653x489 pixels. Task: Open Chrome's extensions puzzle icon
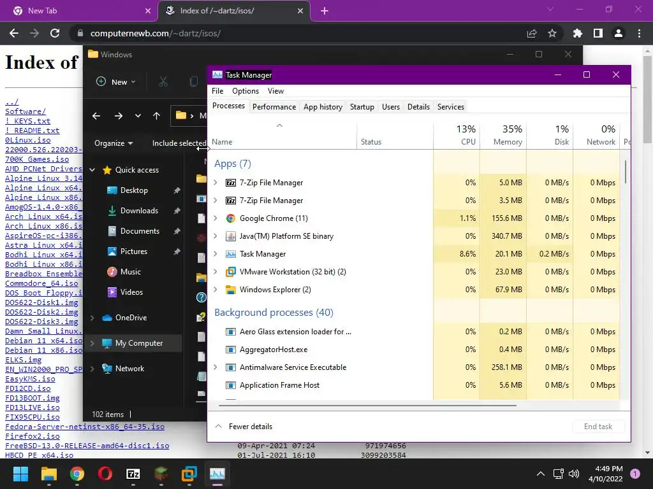point(577,33)
